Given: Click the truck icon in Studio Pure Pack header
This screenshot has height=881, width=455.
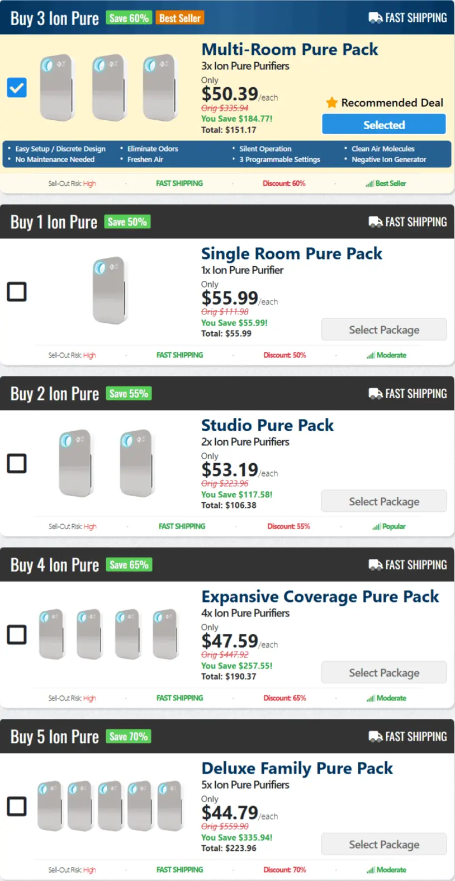Looking at the screenshot, I should (375, 393).
